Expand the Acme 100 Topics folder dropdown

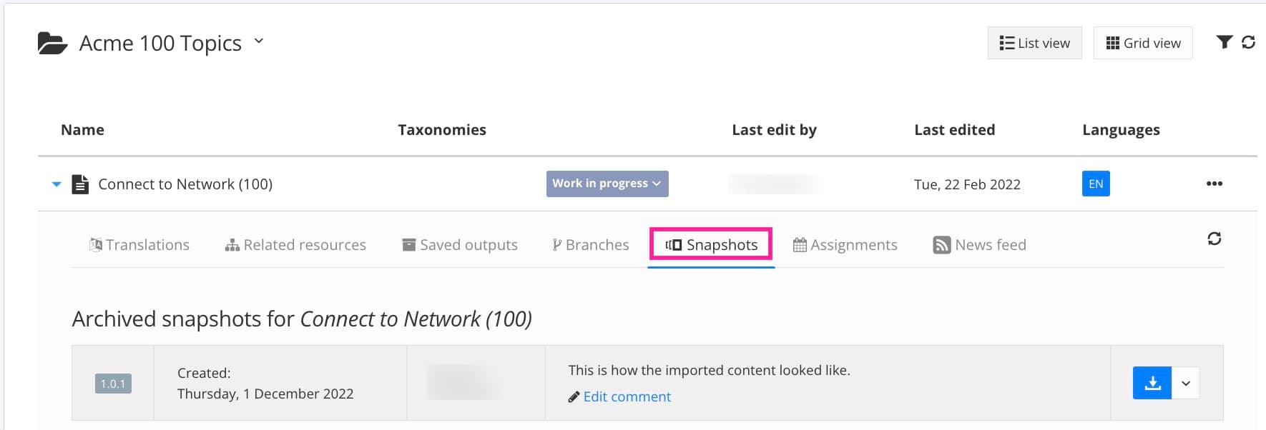[x=259, y=41]
